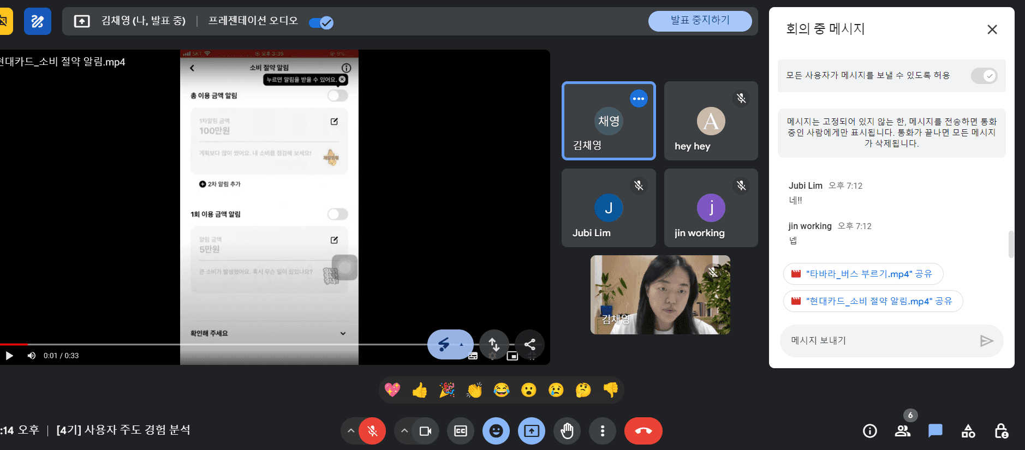Play the shared video

(x=9, y=356)
